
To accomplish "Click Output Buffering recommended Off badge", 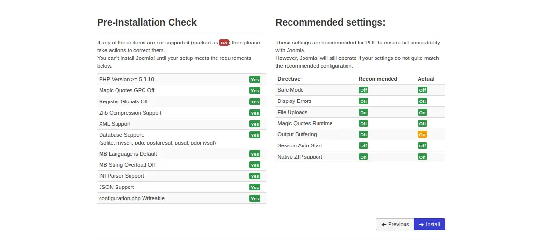I will coord(363,135).
